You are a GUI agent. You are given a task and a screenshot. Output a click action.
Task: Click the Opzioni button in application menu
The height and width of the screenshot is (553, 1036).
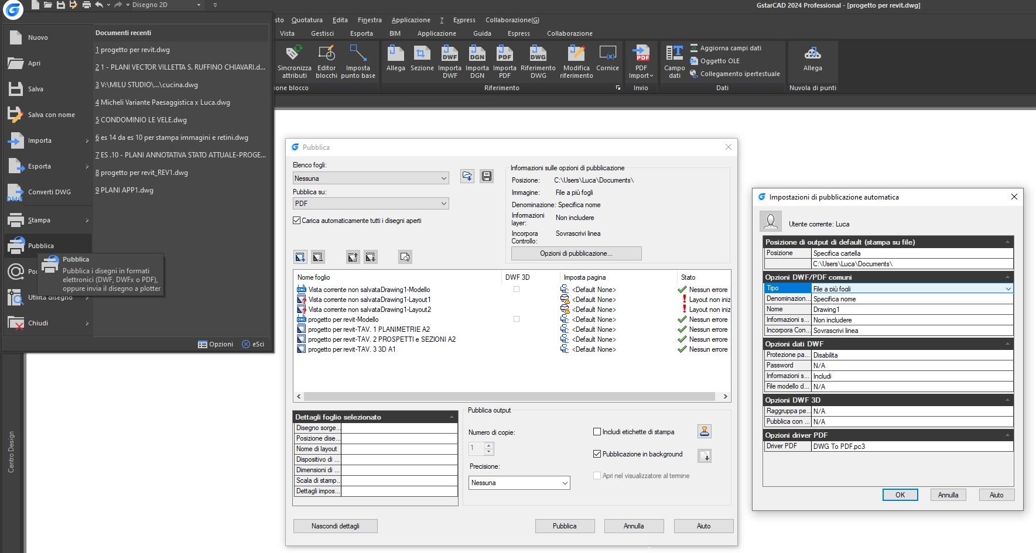pyautogui.click(x=216, y=344)
